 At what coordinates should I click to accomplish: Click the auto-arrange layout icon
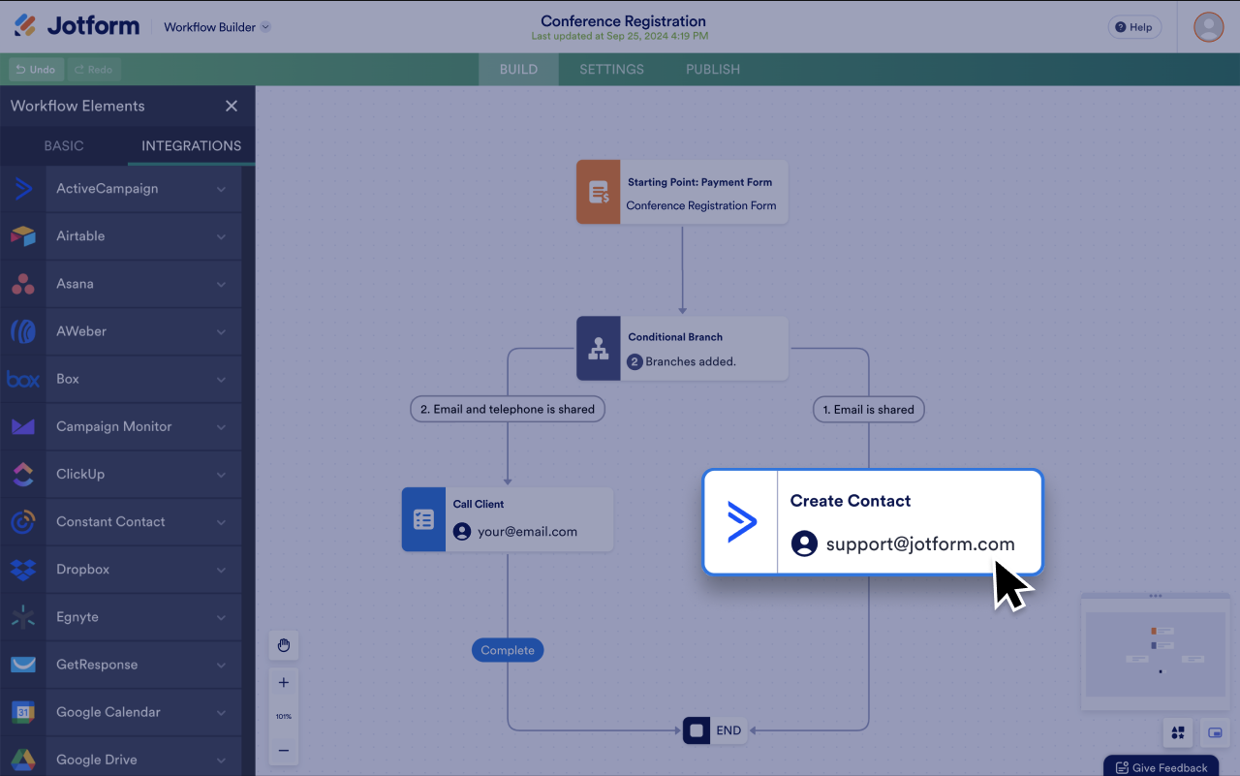[1178, 732]
